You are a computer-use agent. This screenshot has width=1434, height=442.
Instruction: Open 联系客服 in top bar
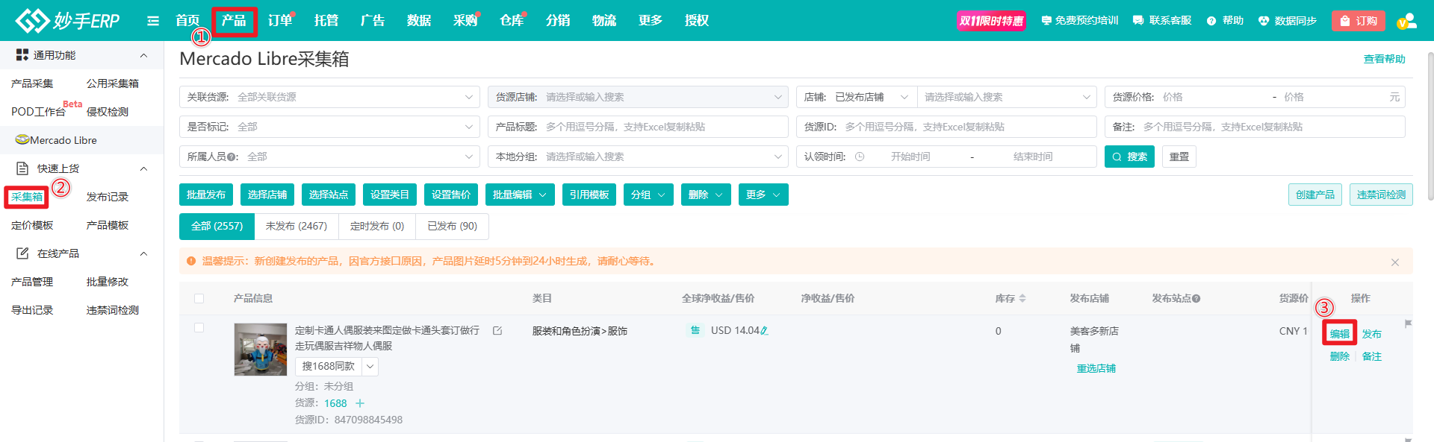[x=1161, y=21]
